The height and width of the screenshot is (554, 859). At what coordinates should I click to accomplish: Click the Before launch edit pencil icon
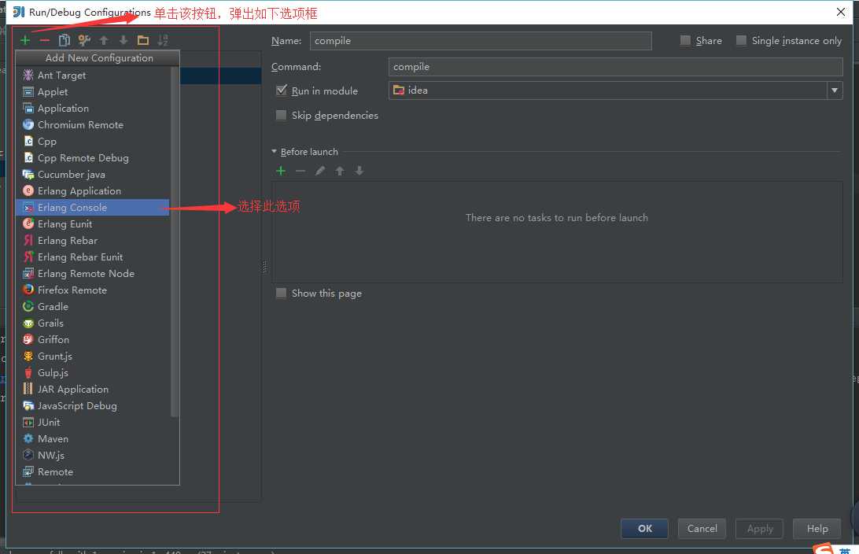[x=320, y=171]
